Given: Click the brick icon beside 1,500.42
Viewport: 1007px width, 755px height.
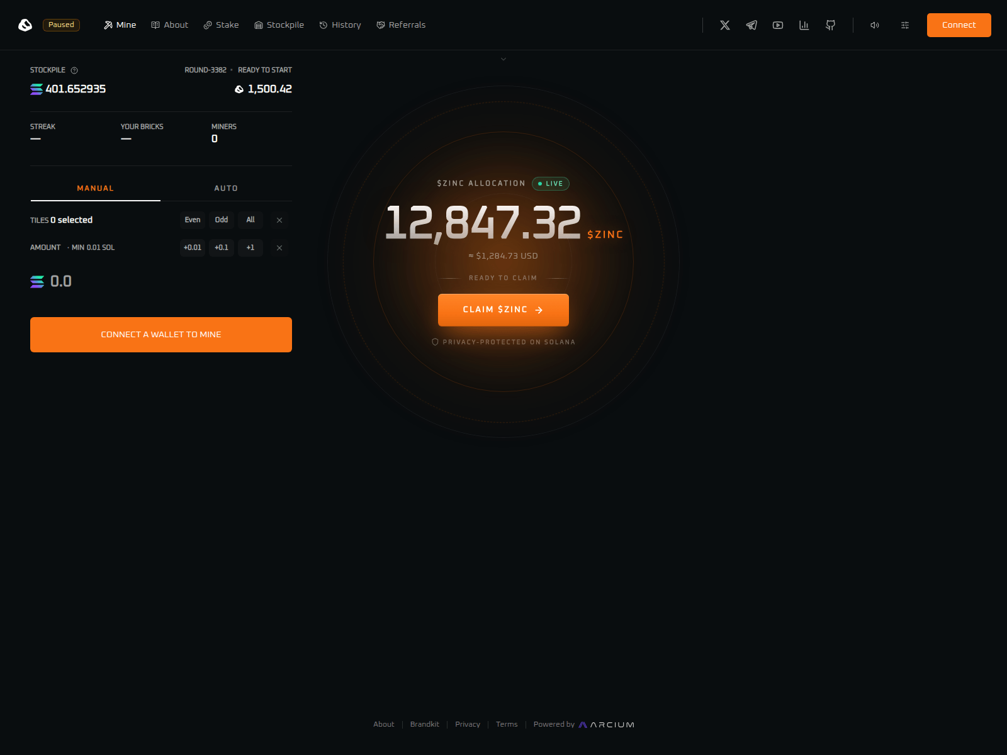Looking at the screenshot, I should pyautogui.click(x=239, y=89).
